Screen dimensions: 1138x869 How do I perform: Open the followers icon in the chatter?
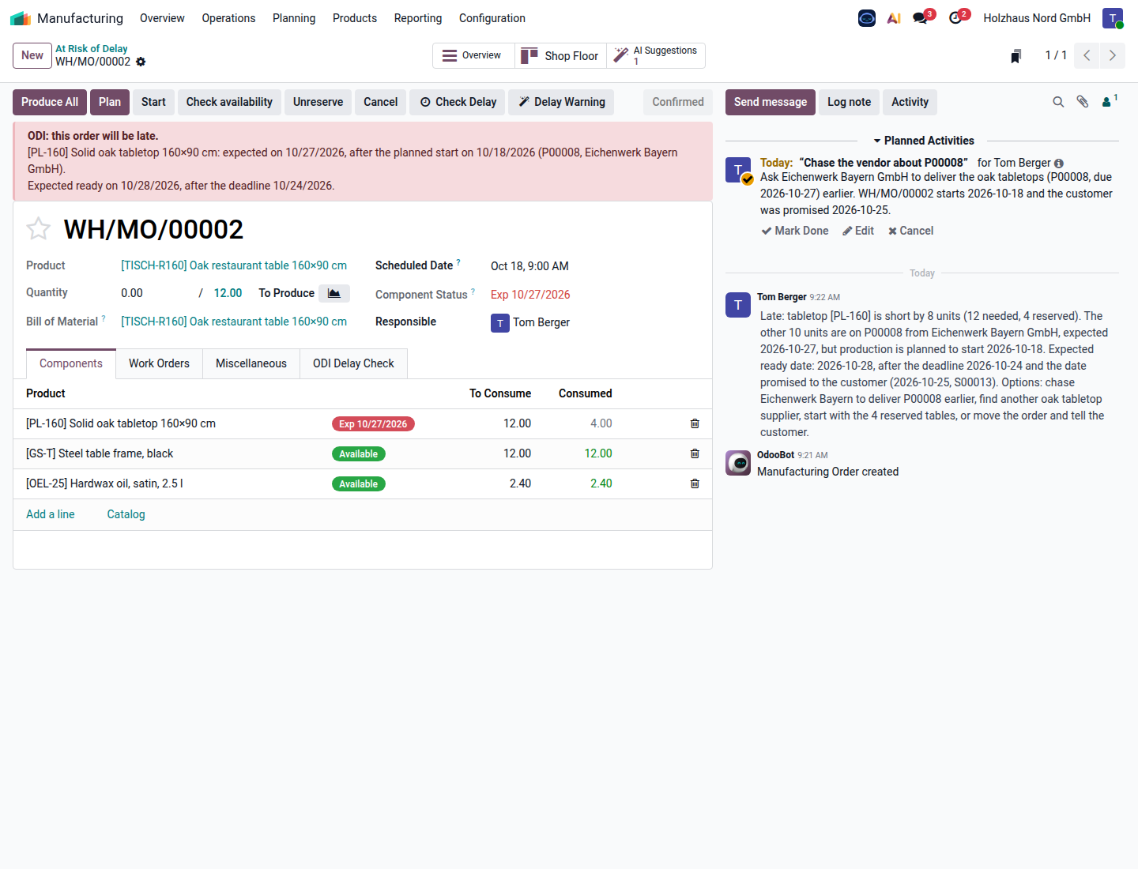click(1110, 101)
